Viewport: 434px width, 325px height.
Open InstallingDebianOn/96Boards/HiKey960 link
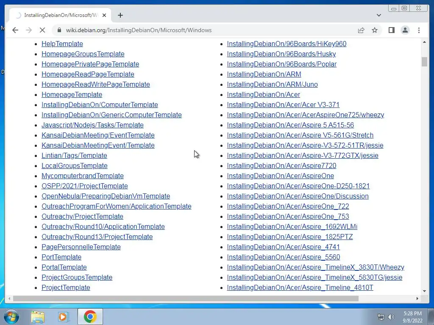coord(287,44)
